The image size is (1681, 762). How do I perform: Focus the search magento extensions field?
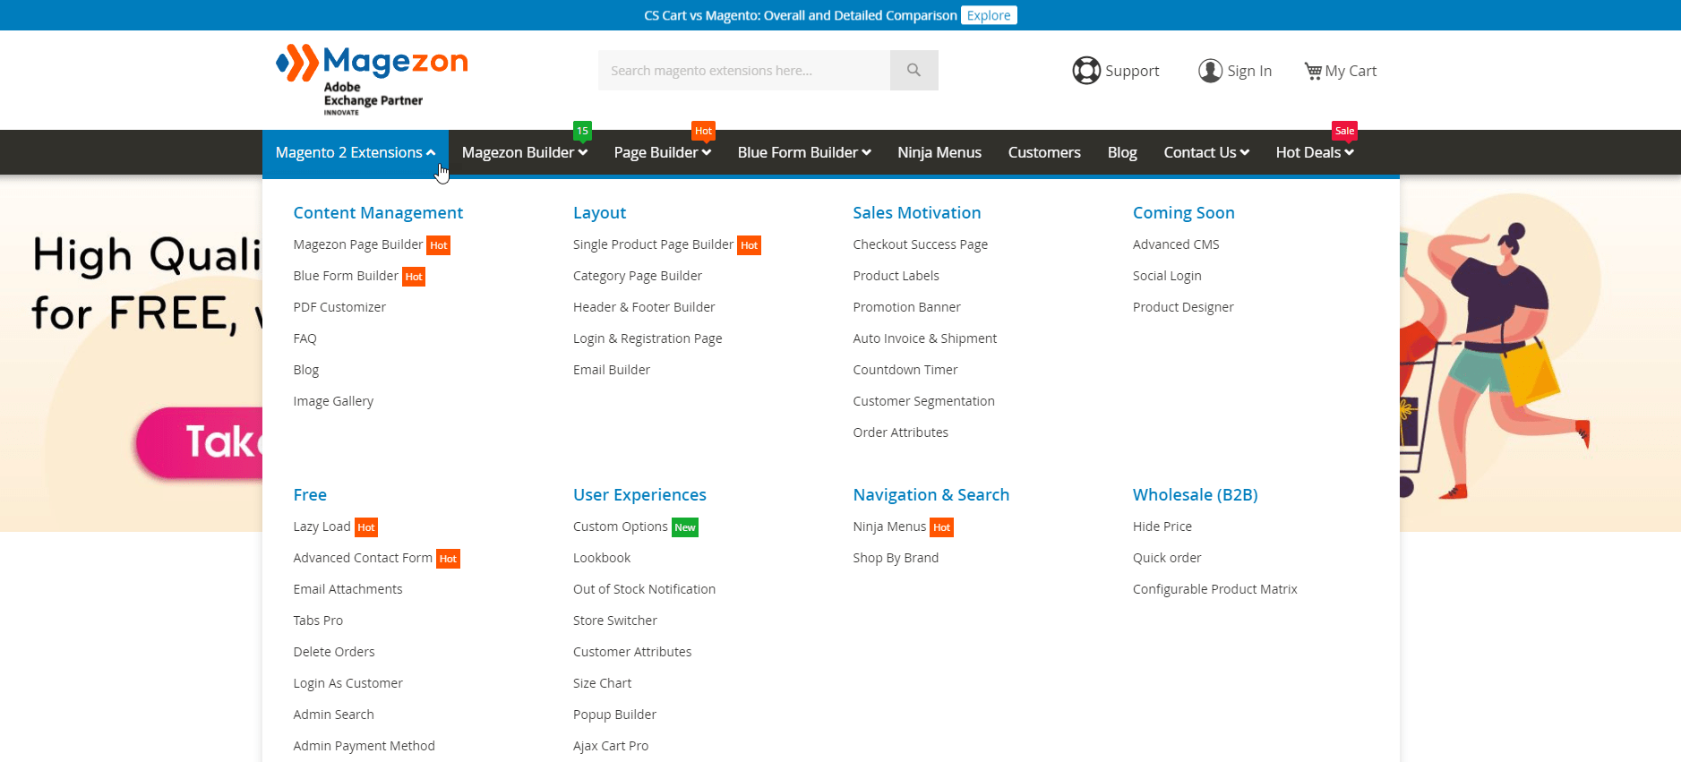(x=744, y=70)
